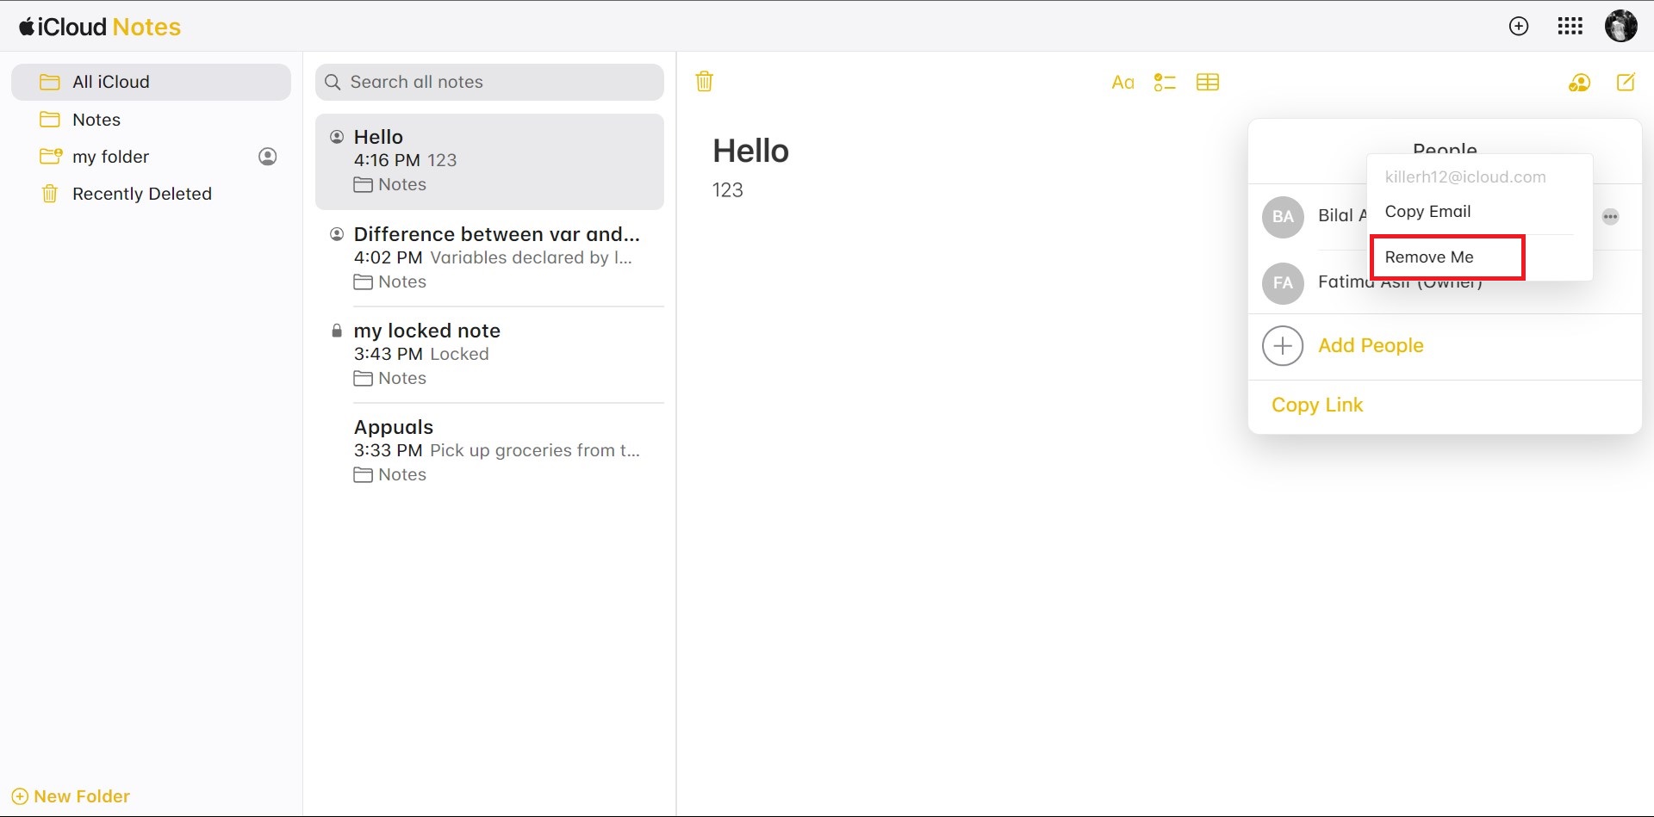
Task: Open my folder in sidebar
Action: (x=151, y=157)
